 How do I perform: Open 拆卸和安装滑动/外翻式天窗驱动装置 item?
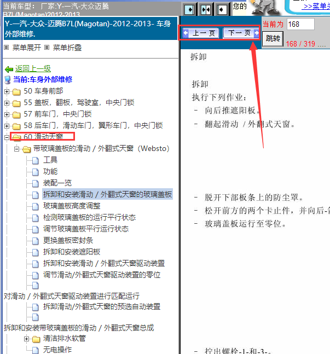point(104,264)
